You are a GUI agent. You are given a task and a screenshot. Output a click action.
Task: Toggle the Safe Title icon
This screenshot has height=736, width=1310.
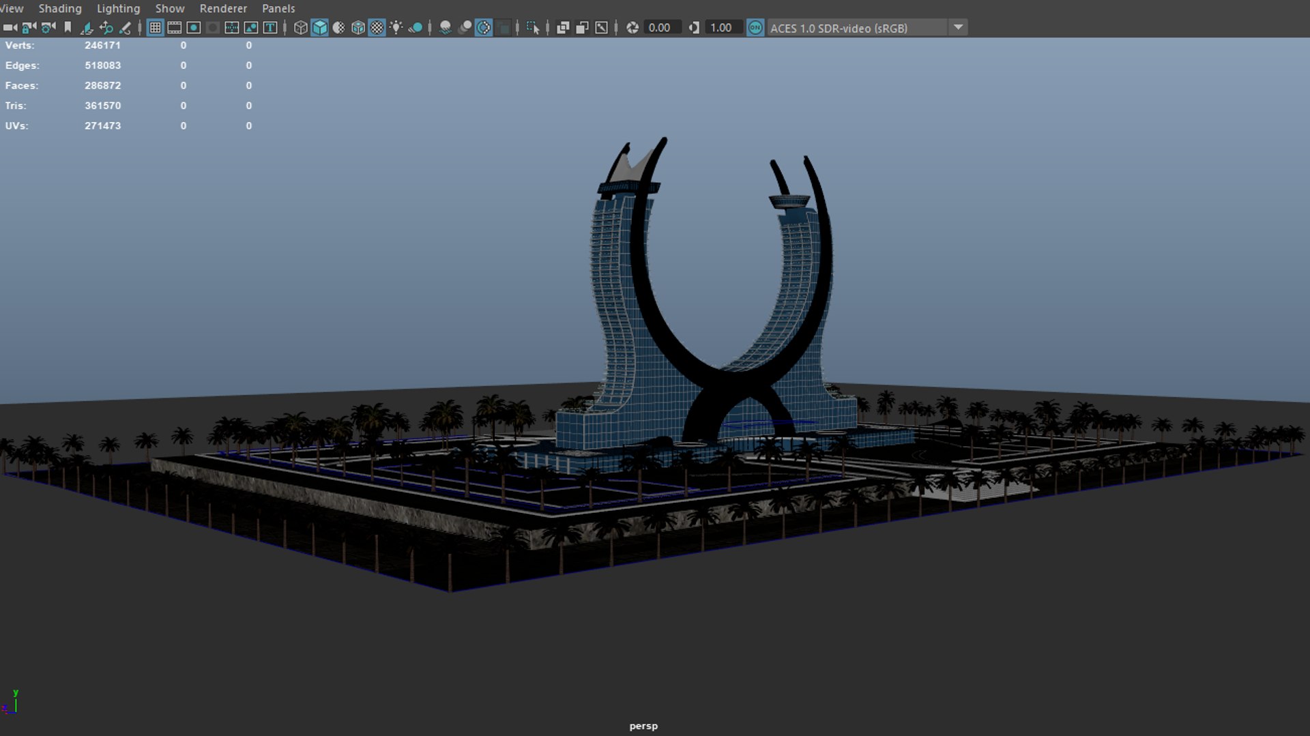click(270, 28)
